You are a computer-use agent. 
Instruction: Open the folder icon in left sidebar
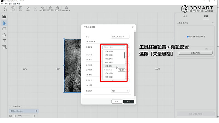4,17
